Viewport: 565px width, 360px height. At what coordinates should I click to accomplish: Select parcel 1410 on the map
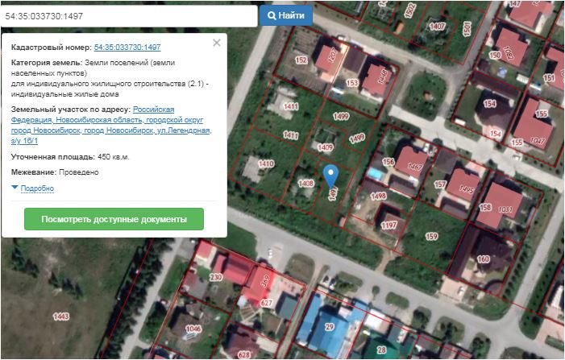click(x=266, y=163)
